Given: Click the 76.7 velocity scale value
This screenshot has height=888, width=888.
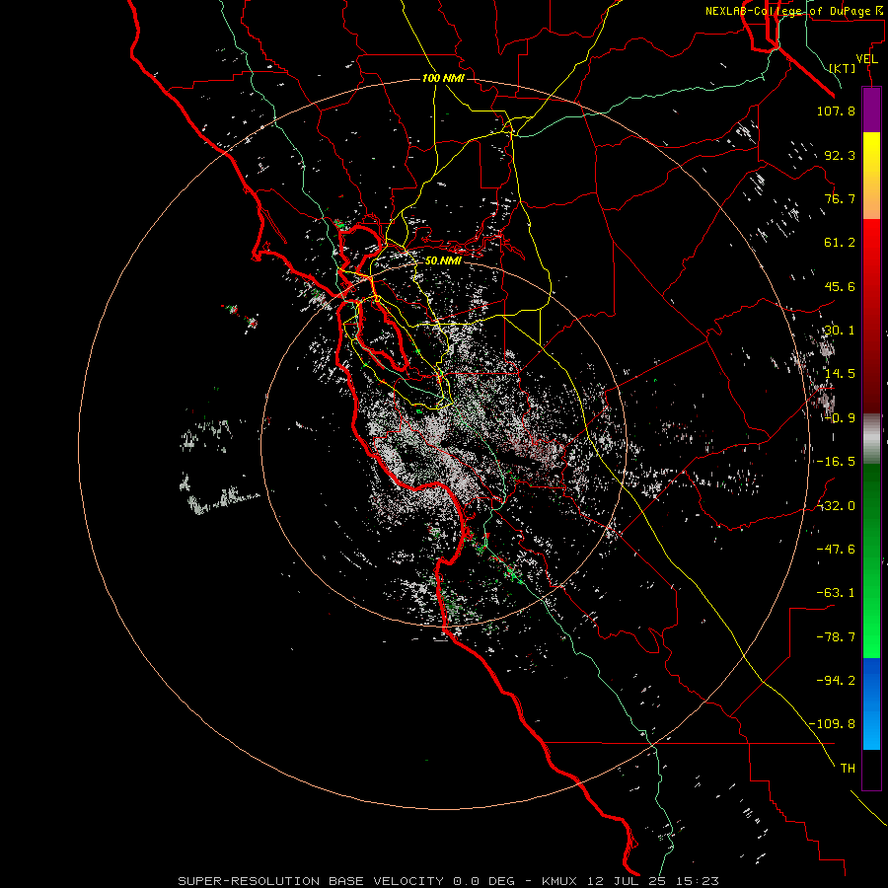Looking at the screenshot, I should click(840, 198).
